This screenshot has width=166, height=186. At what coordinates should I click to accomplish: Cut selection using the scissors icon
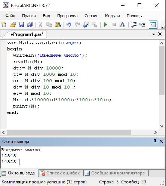(40, 25)
